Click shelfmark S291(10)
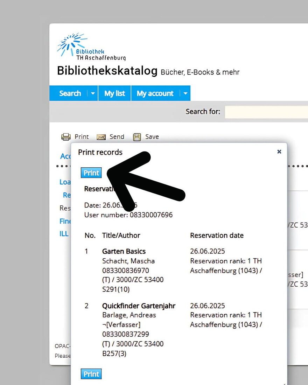The width and height of the screenshot is (308, 385). pyautogui.click(x=116, y=289)
